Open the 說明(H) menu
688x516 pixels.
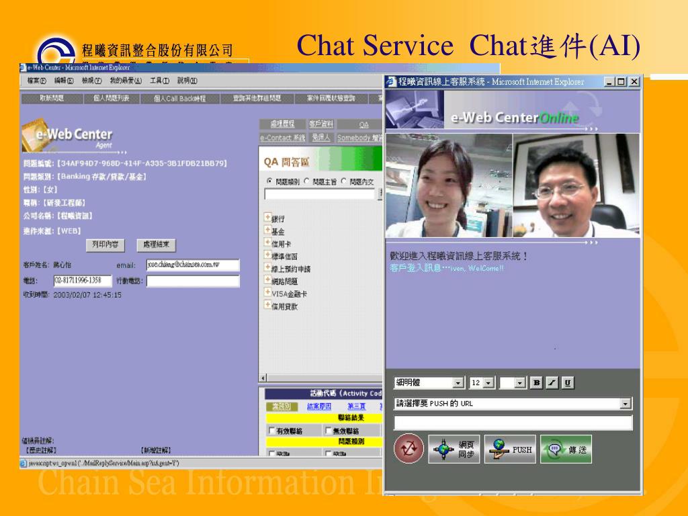pos(187,81)
